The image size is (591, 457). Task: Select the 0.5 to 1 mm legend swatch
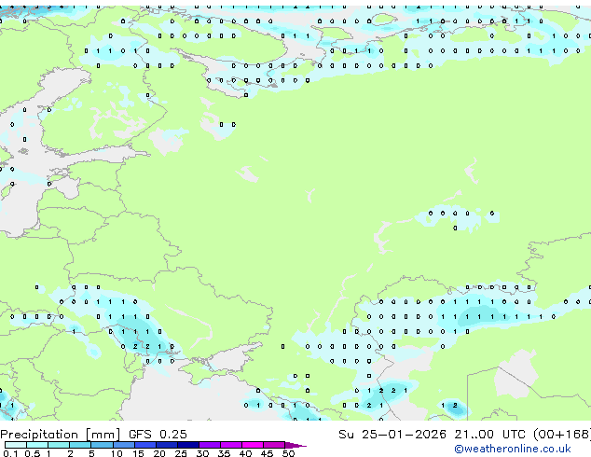[x=37, y=445]
